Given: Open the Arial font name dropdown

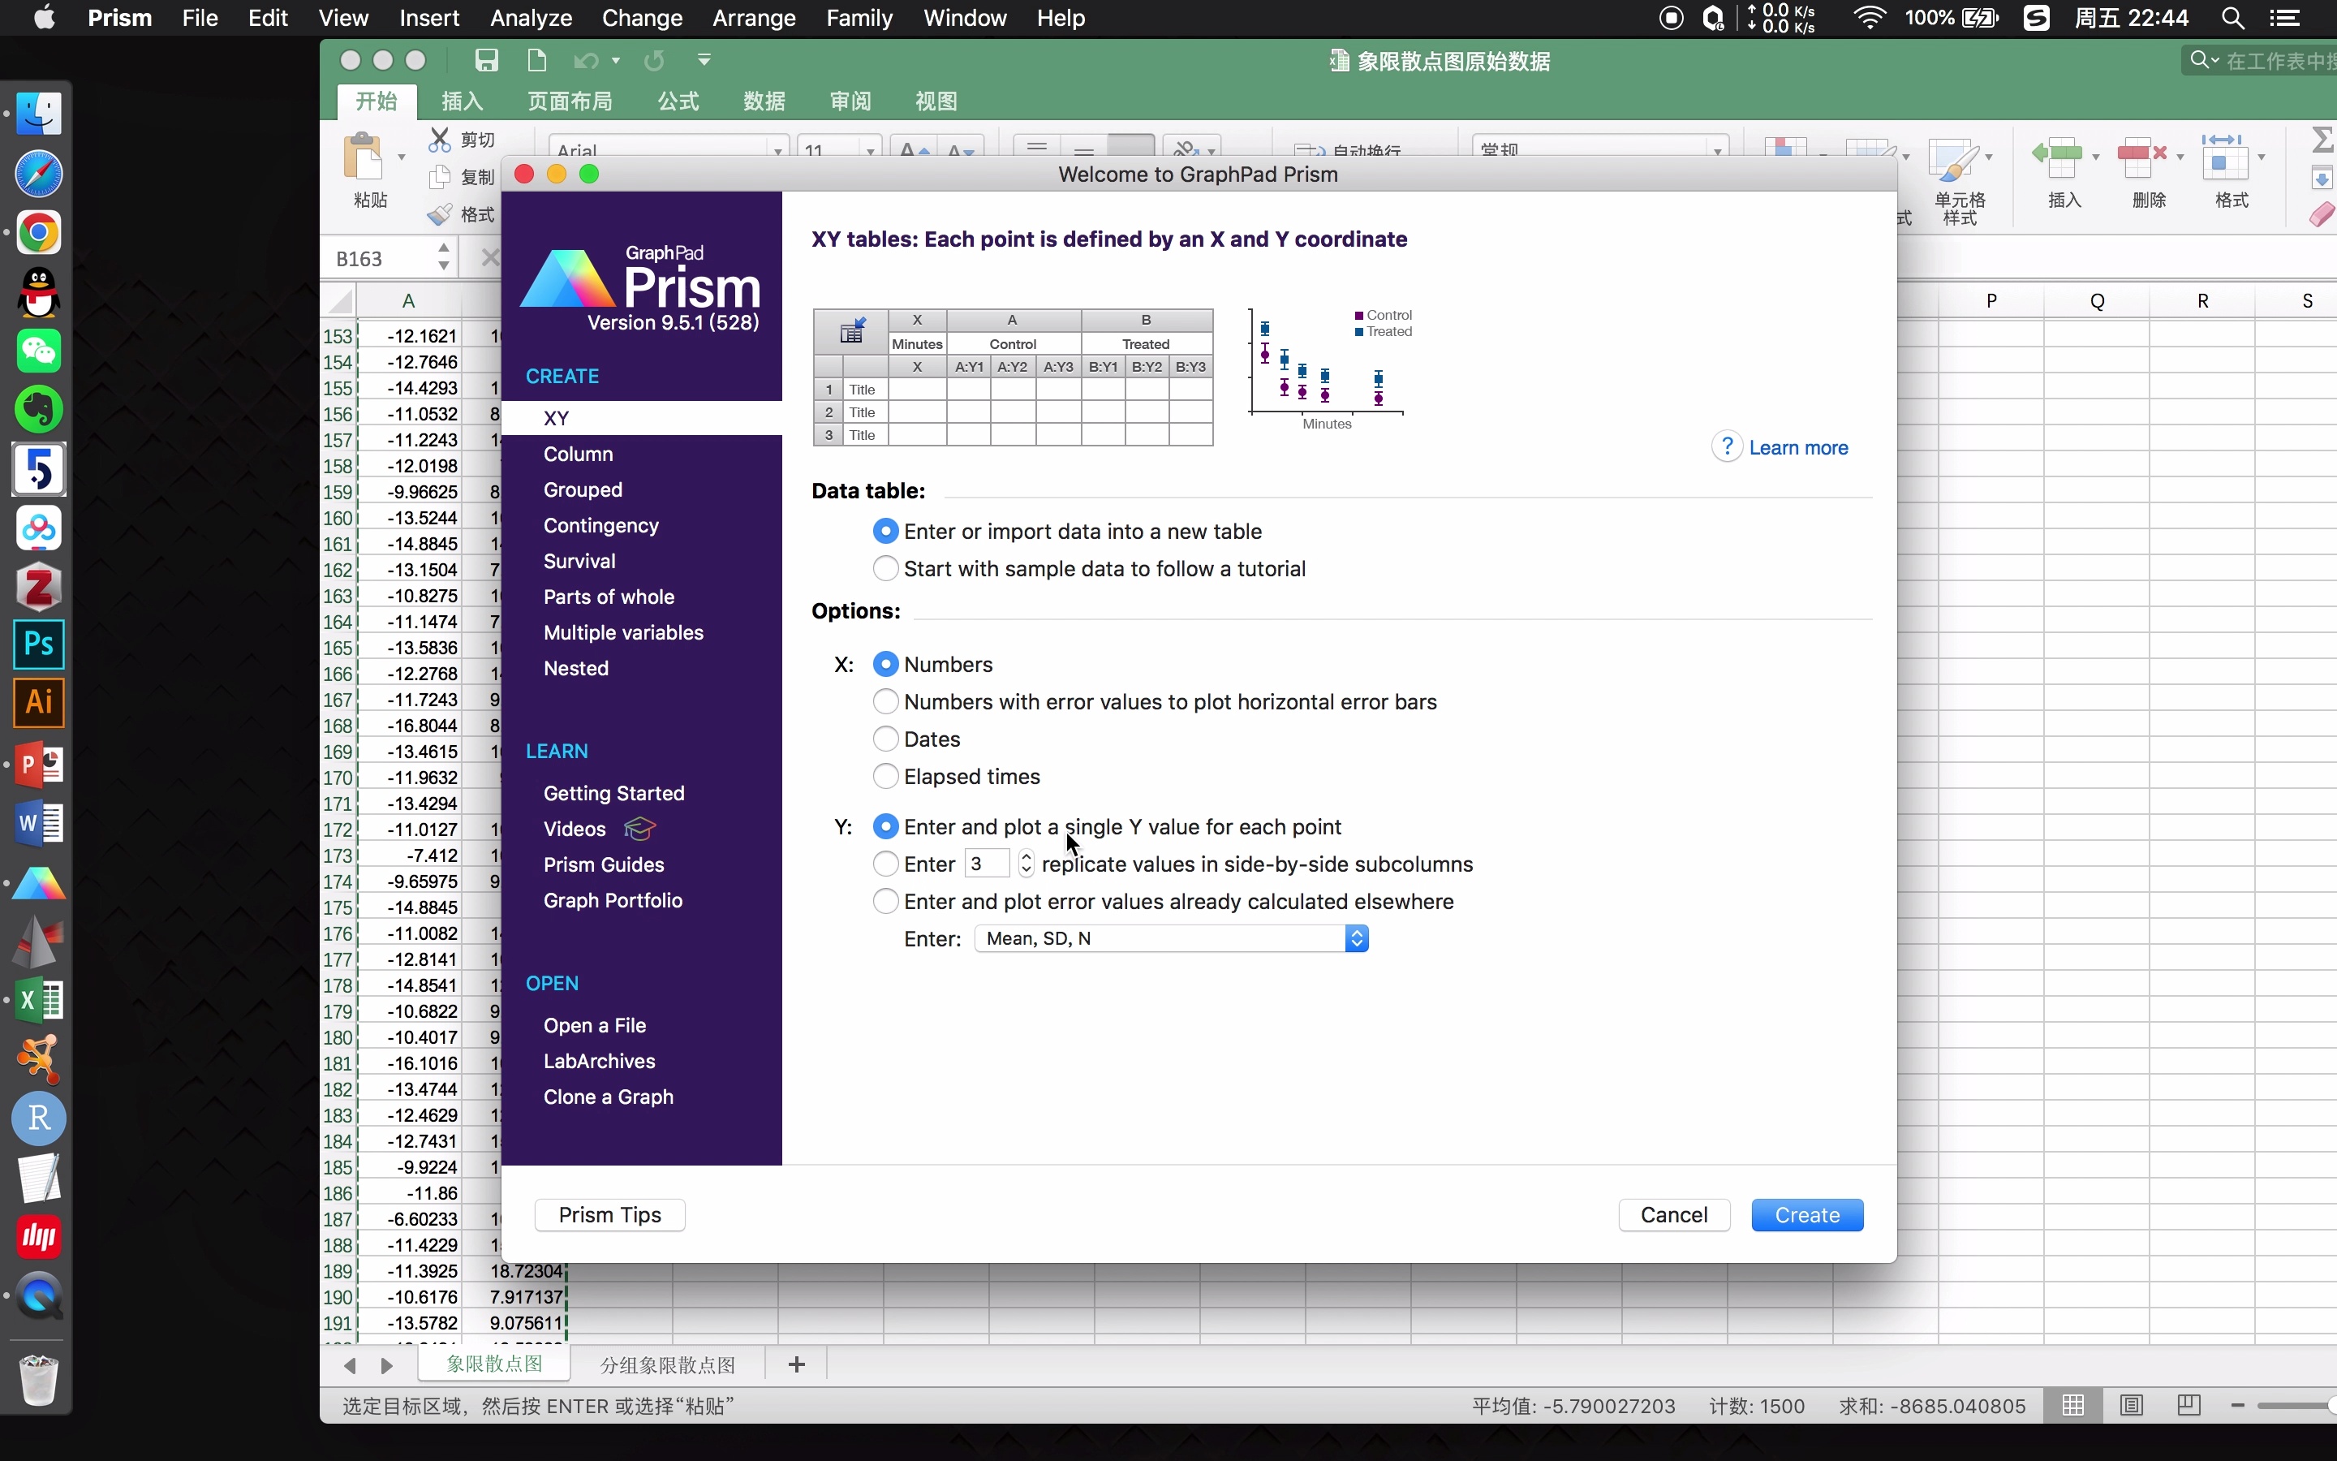Looking at the screenshot, I should [x=776, y=150].
